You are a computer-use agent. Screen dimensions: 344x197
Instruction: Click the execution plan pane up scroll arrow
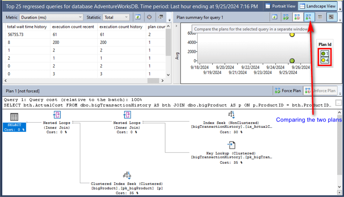(339, 113)
